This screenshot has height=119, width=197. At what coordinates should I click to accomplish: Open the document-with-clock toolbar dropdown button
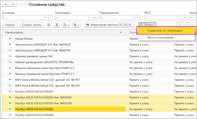tap(66, 25)
